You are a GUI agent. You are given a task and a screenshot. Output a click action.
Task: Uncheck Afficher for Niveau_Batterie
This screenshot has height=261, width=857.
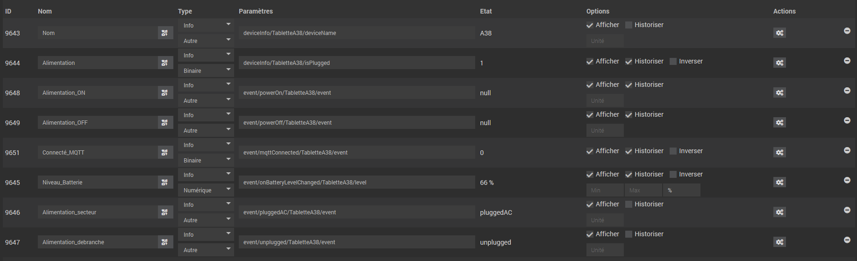tap(590, 175)
